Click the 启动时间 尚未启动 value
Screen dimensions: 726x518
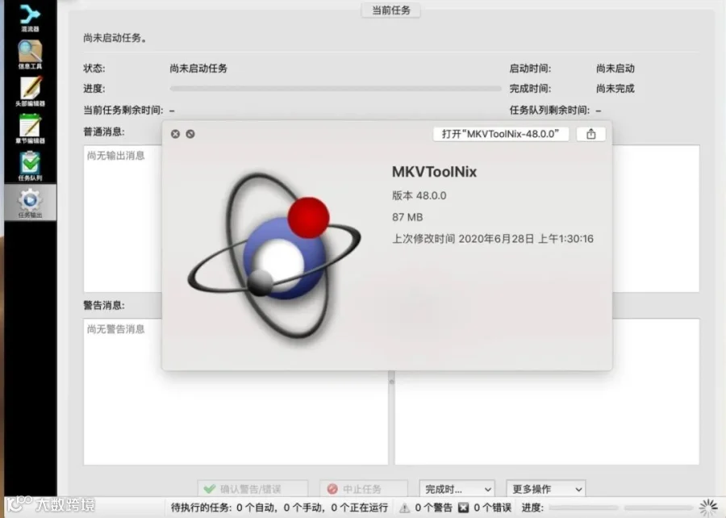click(615, 69)
